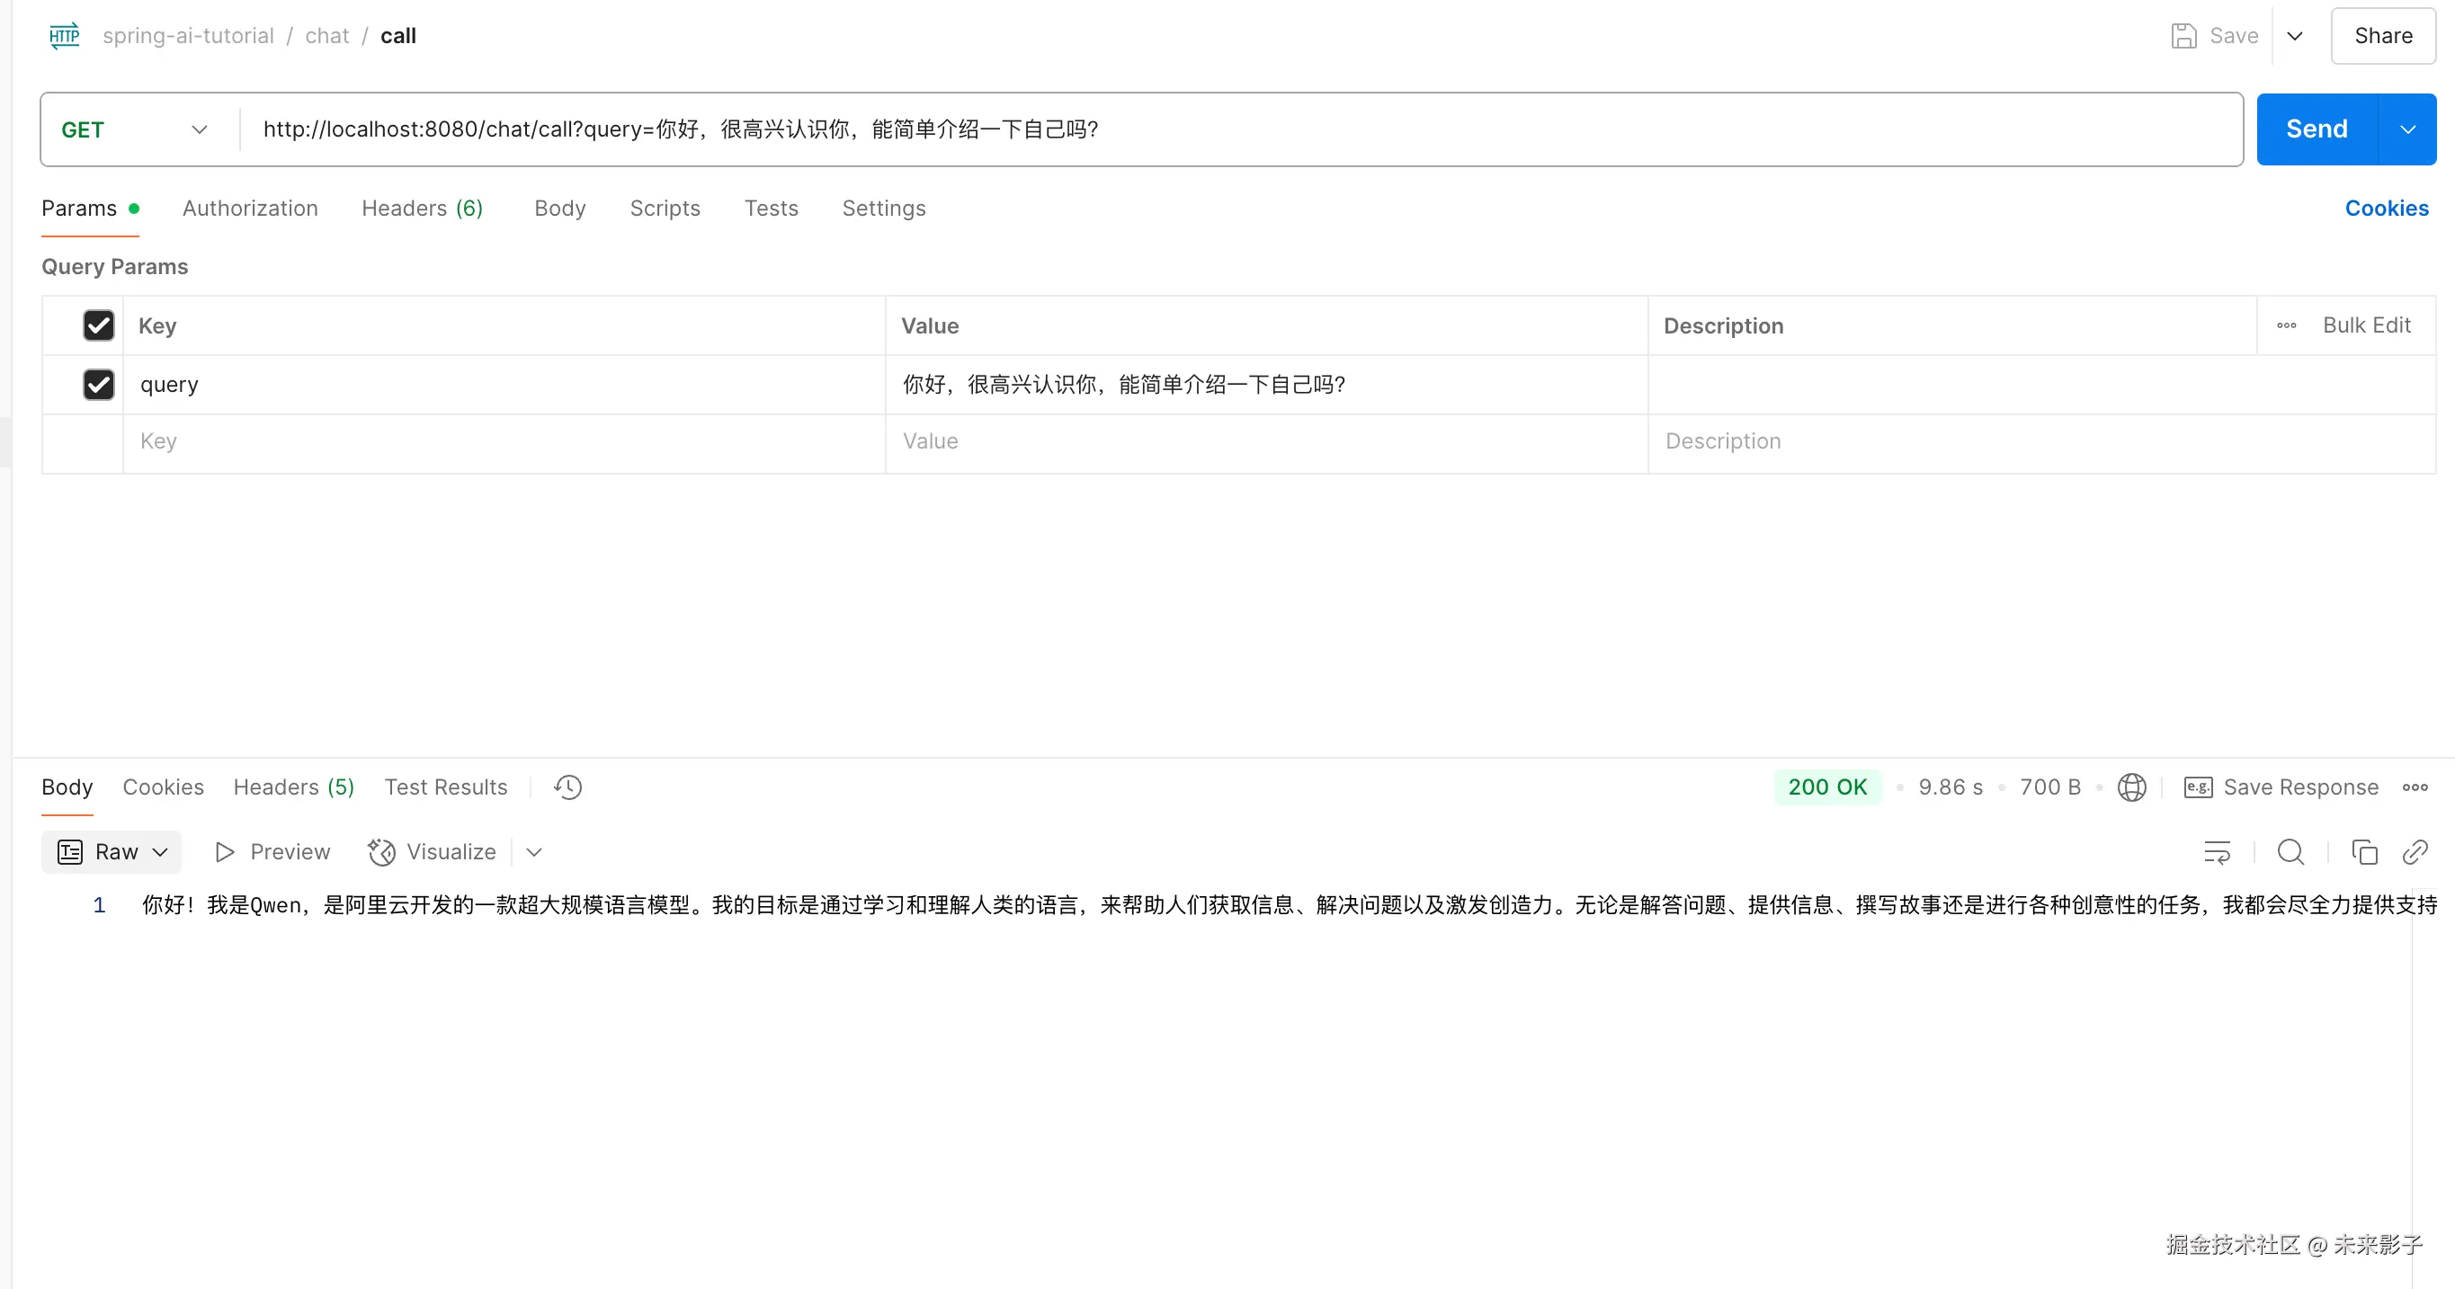Open response three-dot more options
Viewport: 2455px width, 1289px height.
point(2415,787)
